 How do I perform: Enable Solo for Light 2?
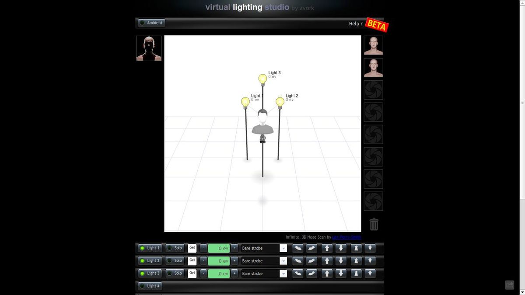pyautogui.click(x=175, y=261)
